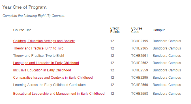Select course code TCHE2561
191x104 pixels.
[140, 56]
